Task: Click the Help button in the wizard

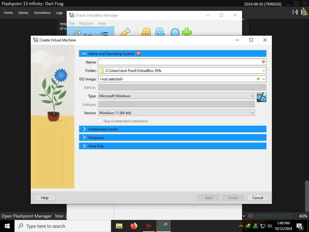Action: click(45, 198)
